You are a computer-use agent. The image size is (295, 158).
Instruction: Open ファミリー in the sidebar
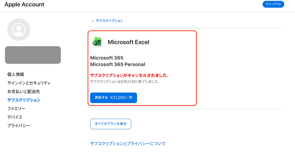(x=16, y=109)
